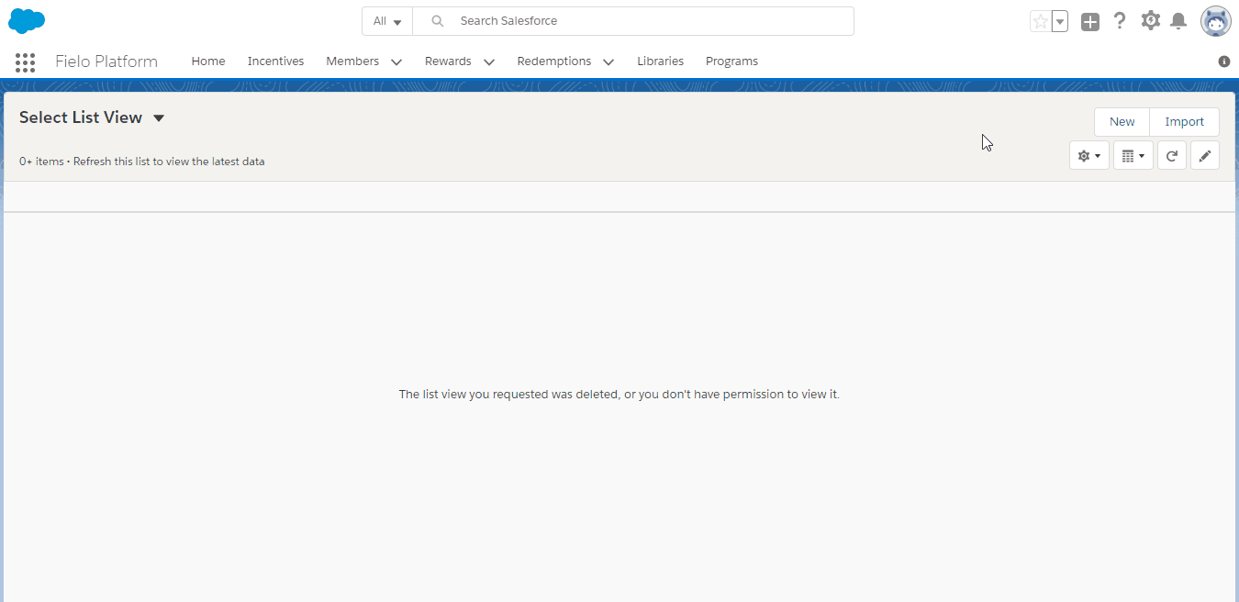
Task: Open the Redemptions tab
Action: click(554, 61)
